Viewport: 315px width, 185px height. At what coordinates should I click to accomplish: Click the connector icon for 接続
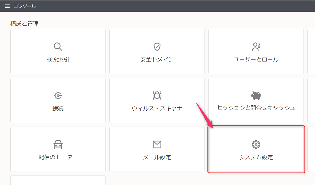(58, 96)
